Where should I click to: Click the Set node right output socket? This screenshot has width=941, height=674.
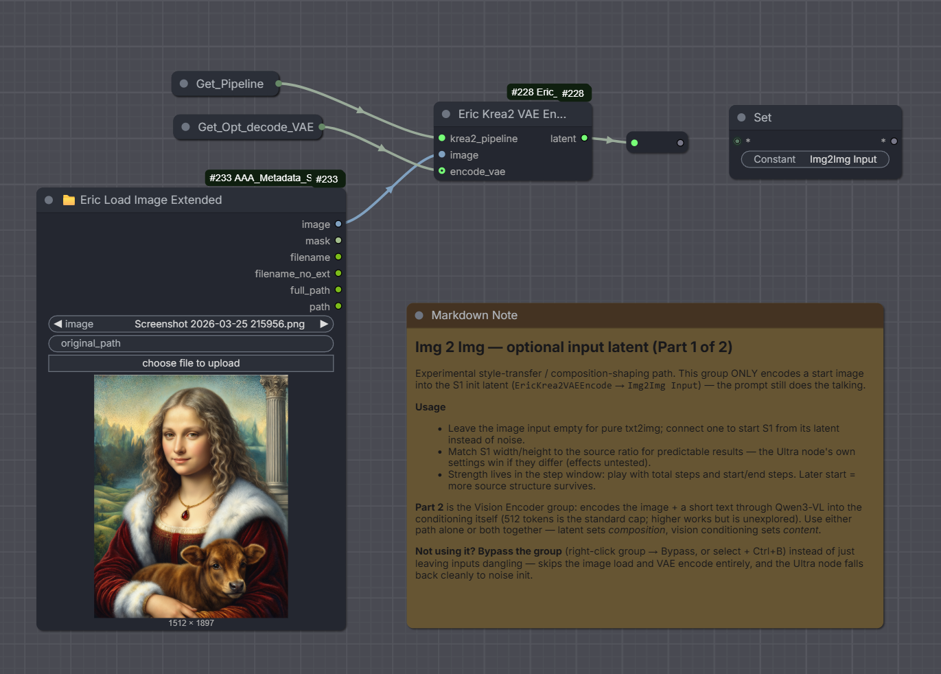[894, 141]
